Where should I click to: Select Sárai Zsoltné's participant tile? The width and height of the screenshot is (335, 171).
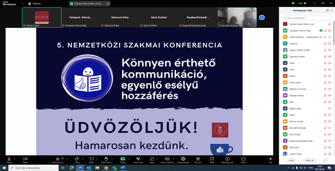coord(159,18)
